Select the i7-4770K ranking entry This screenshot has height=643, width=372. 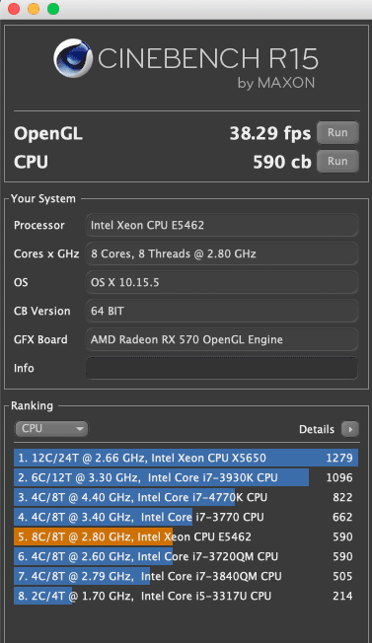click(x=186, y=497)
